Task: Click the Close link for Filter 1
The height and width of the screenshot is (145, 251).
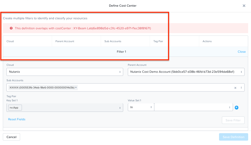Action: pyautogui.click(x=241, y=52)
